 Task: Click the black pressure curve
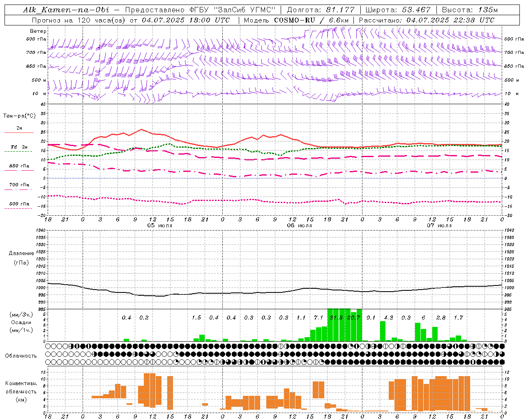[x=275, y=292]
